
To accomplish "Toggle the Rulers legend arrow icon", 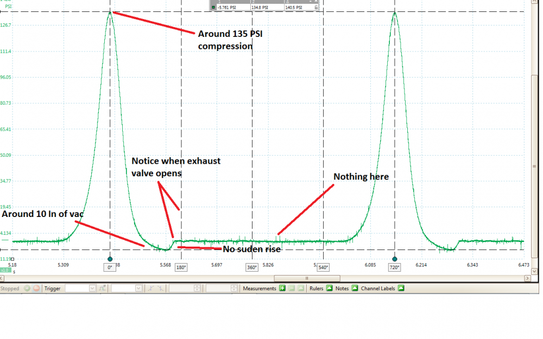I will tap(330, 288).
